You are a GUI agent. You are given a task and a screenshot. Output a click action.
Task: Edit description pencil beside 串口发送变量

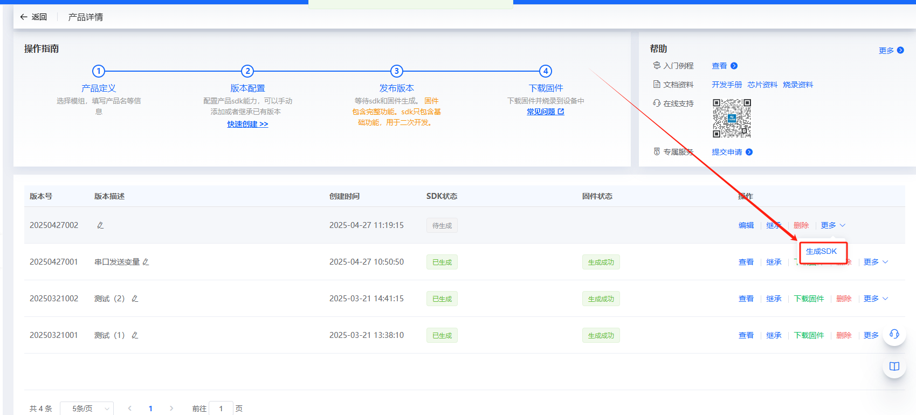pos(146,262)
